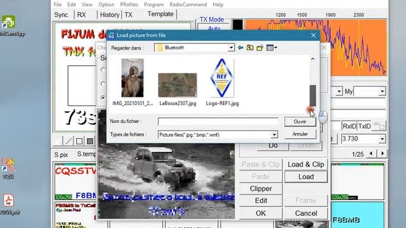Go to previous template page arrow
The height and width of the screenshot is (228, 406).
coord(371,154)
